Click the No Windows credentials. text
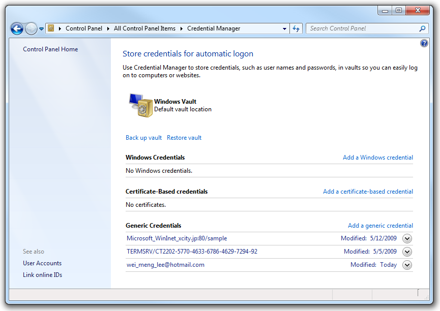 pyautogui.click(x=159, y=171)
